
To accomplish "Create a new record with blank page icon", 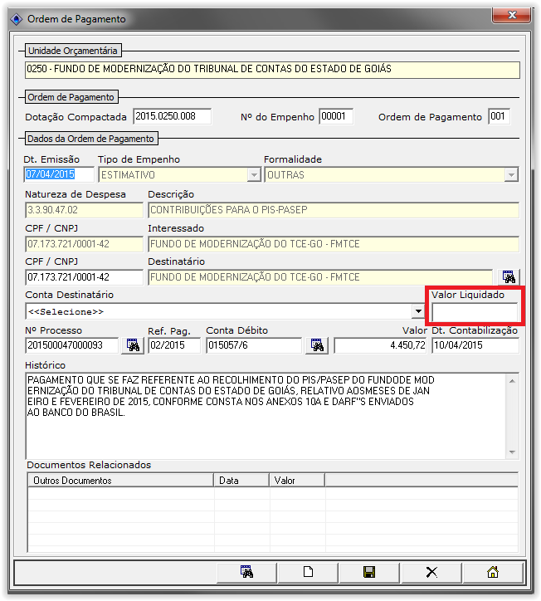I will [308, 571].
